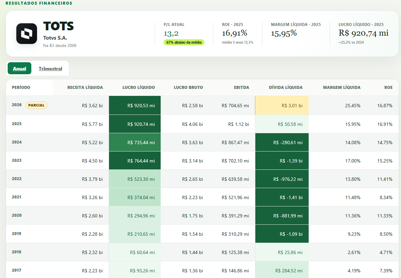Click the 2018 dívida líquida cell R$ 25,86 mi

[x=282, y=252]
